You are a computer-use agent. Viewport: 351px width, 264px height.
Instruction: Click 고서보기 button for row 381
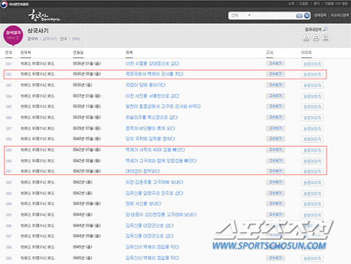click(x=276, y=64)
